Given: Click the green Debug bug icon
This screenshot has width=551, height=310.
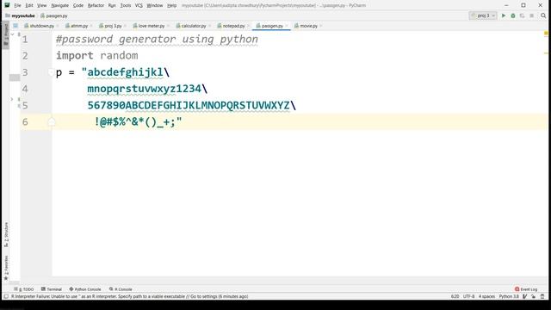Looking at the screenshot, I should 513,15.
